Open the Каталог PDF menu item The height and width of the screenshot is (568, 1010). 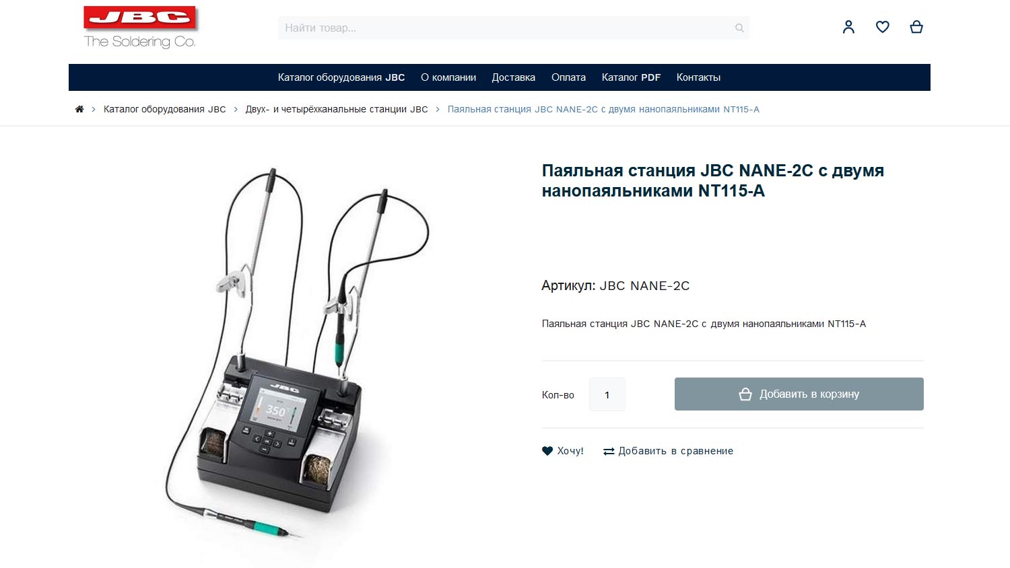pos(631,77)
